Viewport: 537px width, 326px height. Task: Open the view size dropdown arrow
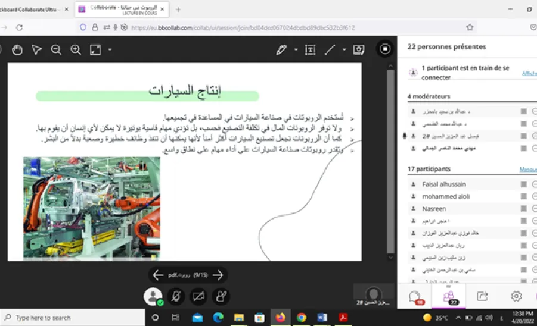click(x=110, y=50)
